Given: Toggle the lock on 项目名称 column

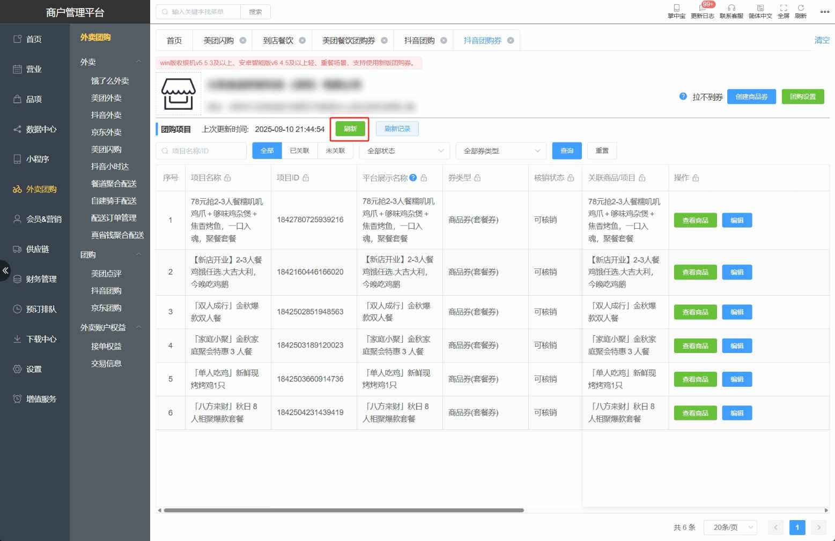Looking at the screenshot, I should (x=227, y=178).
